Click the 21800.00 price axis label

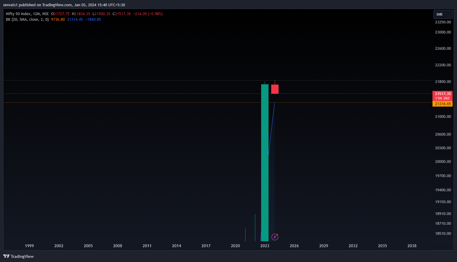click(443, 82)
